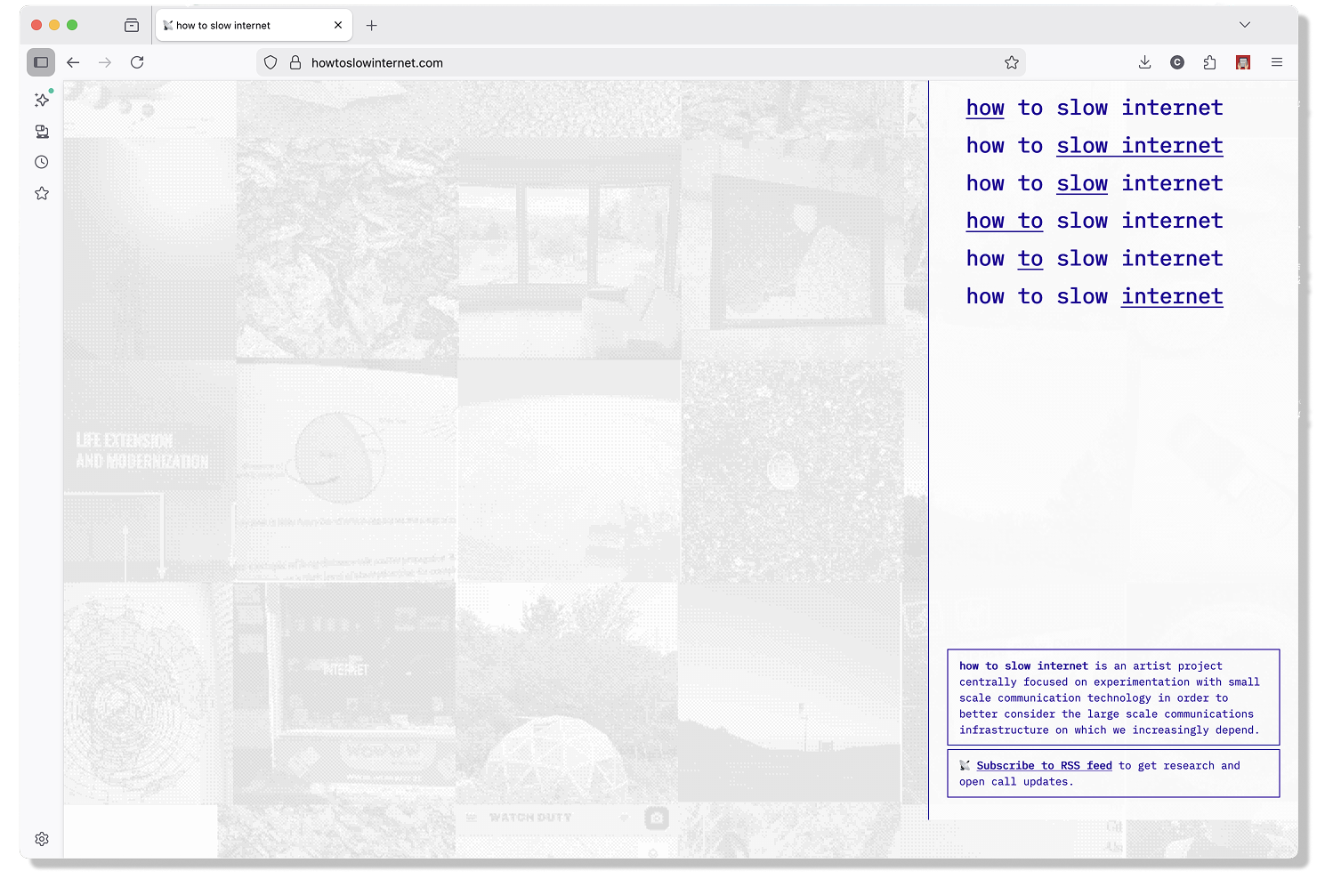Close the 'how to slow internet' tab
The height and width of the screenshot is (887, 1333).
pyautogui.click(x=338, y=26)
